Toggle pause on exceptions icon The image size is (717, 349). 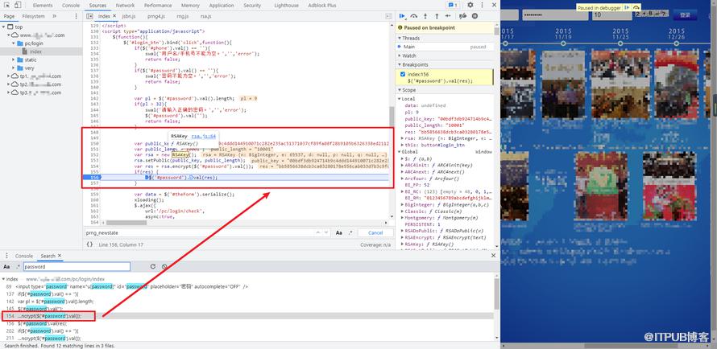[x=475, y=16]
